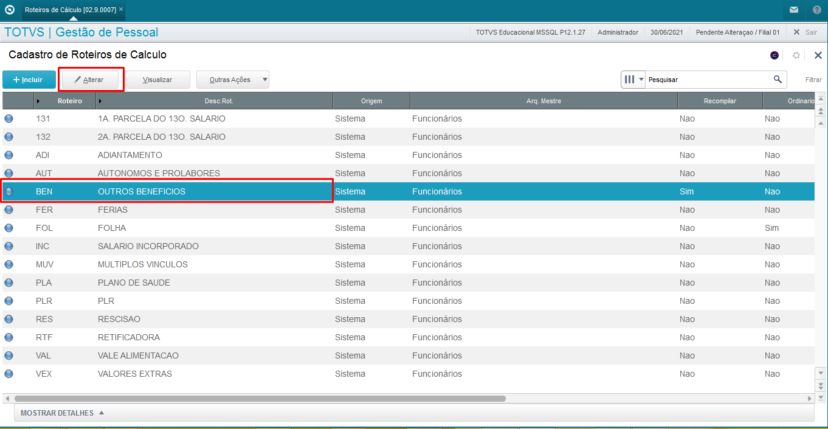
Task: Click the search magnifier icon
Action: click(778, 80)
